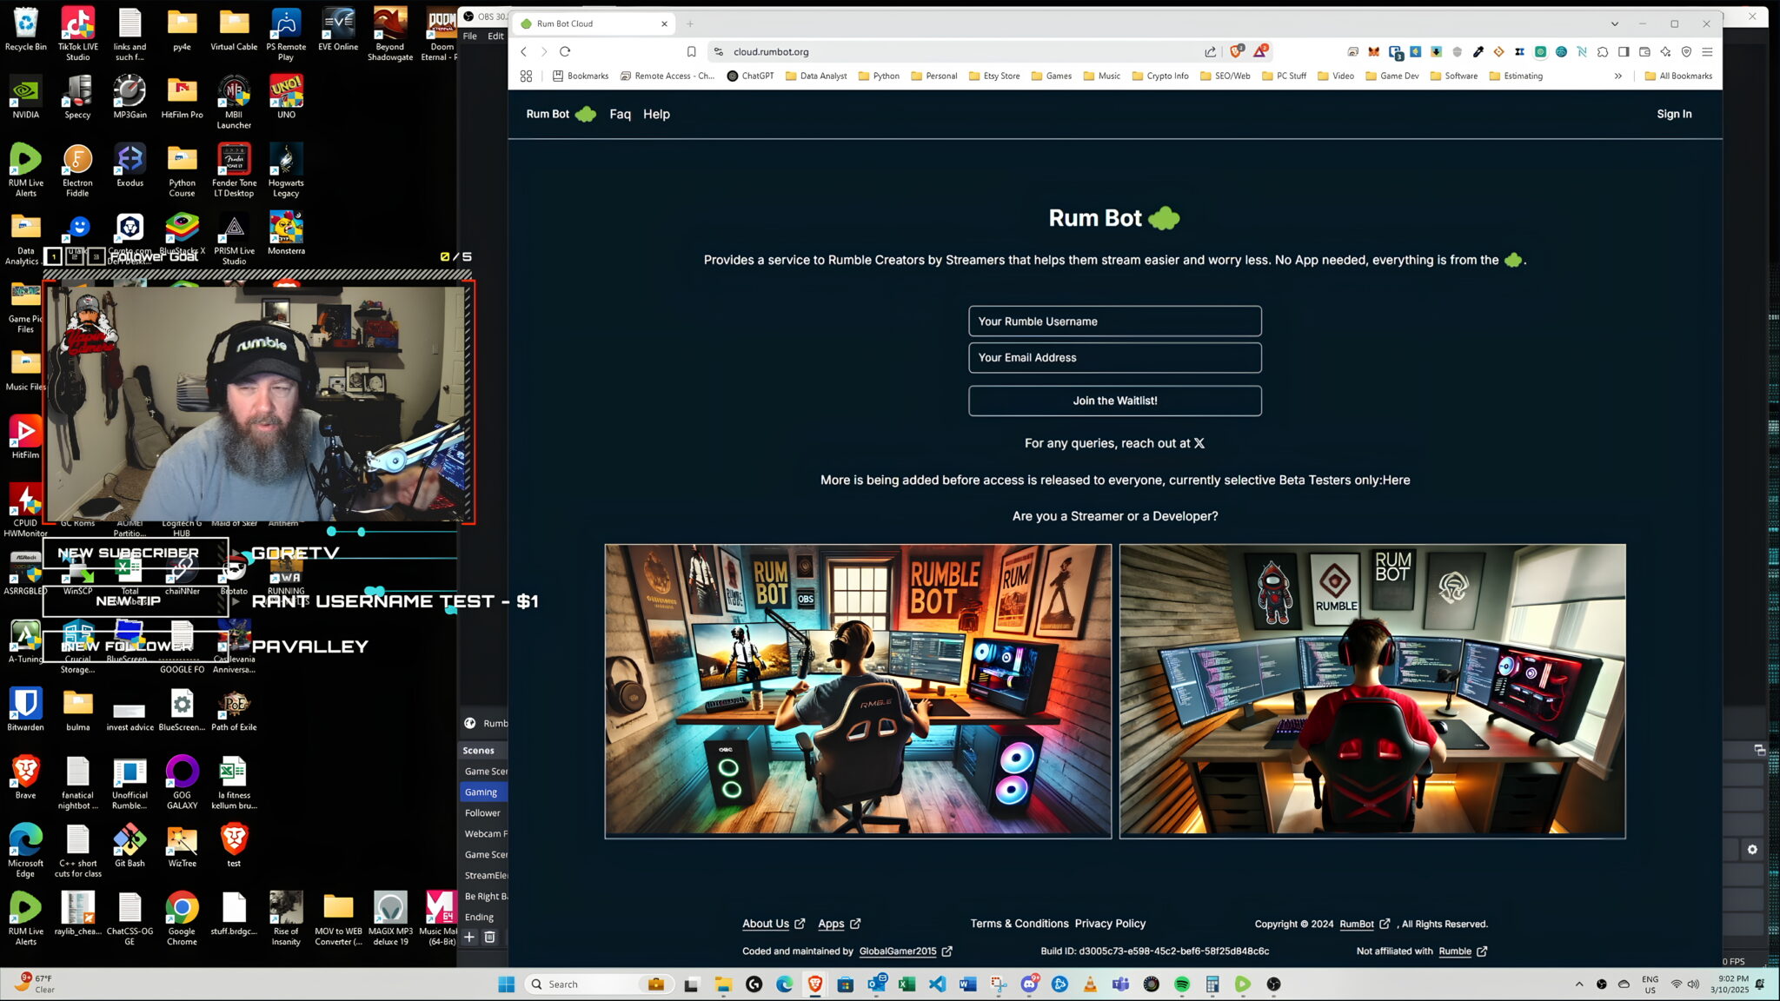
Task: Toggle Brave Shields for cloud.rumbot.org
Action: point(1236,51)
